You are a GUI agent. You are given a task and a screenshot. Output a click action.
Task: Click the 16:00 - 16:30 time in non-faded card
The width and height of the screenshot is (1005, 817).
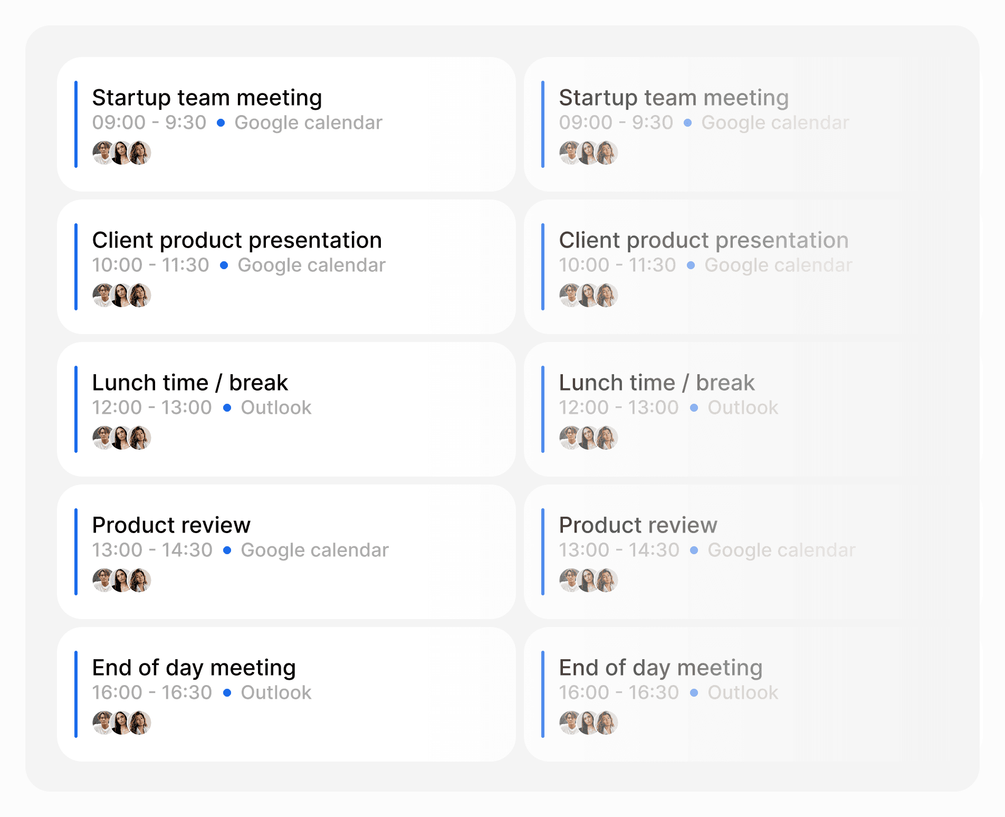coord(152,693)
